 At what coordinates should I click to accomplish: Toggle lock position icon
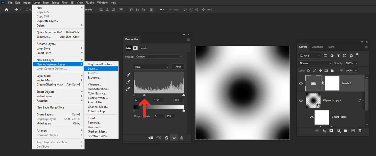(321, 71)
